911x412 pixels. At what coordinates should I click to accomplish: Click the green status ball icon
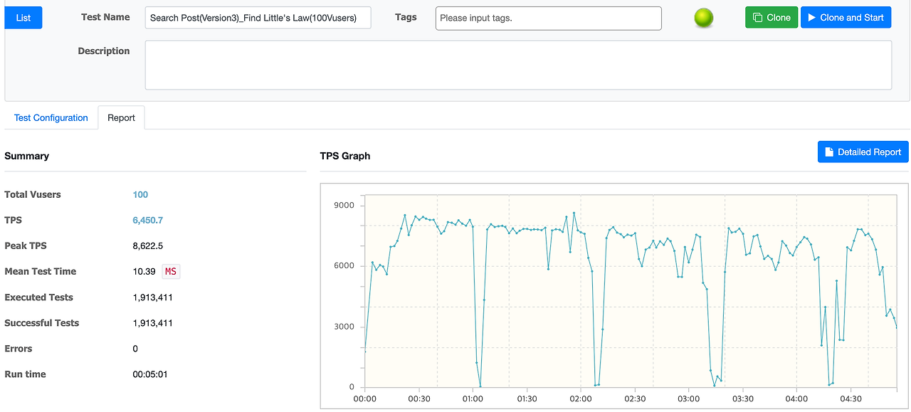(x=704, y=19)
